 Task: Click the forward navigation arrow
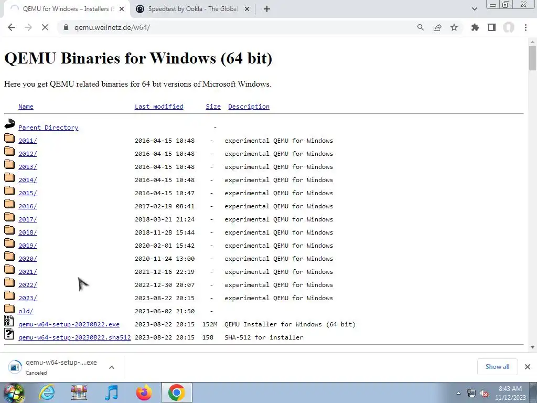28,27
